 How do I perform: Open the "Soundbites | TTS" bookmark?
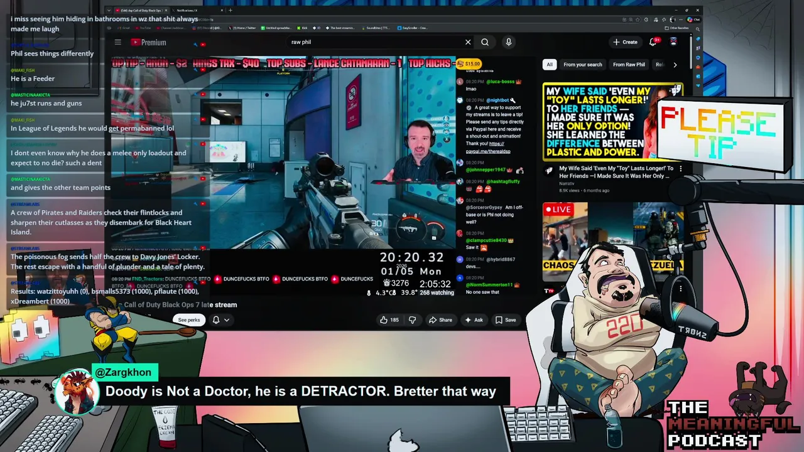pyautogui.click(x=377, y=28)
